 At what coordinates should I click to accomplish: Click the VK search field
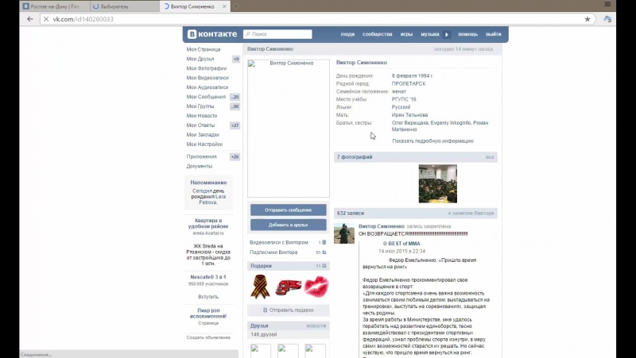click(x=277, y=34)
